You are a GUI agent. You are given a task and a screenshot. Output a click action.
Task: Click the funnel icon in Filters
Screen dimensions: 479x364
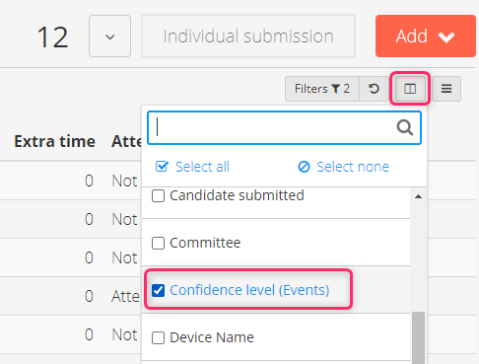[x=335, y=89]
